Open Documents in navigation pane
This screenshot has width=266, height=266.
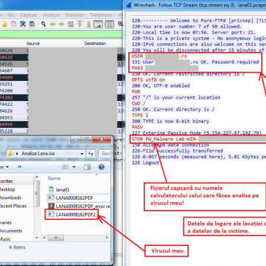[11, 231]
